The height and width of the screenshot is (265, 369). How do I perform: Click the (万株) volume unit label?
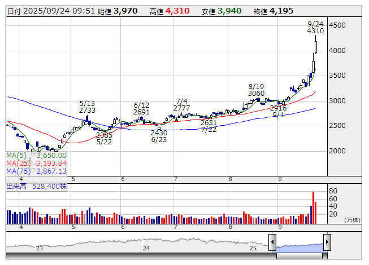pos(352,220)
